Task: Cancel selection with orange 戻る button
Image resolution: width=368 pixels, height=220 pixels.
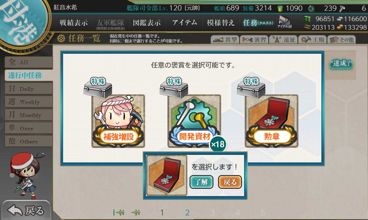Action: coord(230,182)
